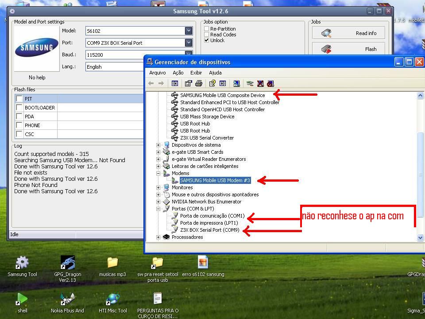Click the Baud field showing 115200

click(114, 55)
